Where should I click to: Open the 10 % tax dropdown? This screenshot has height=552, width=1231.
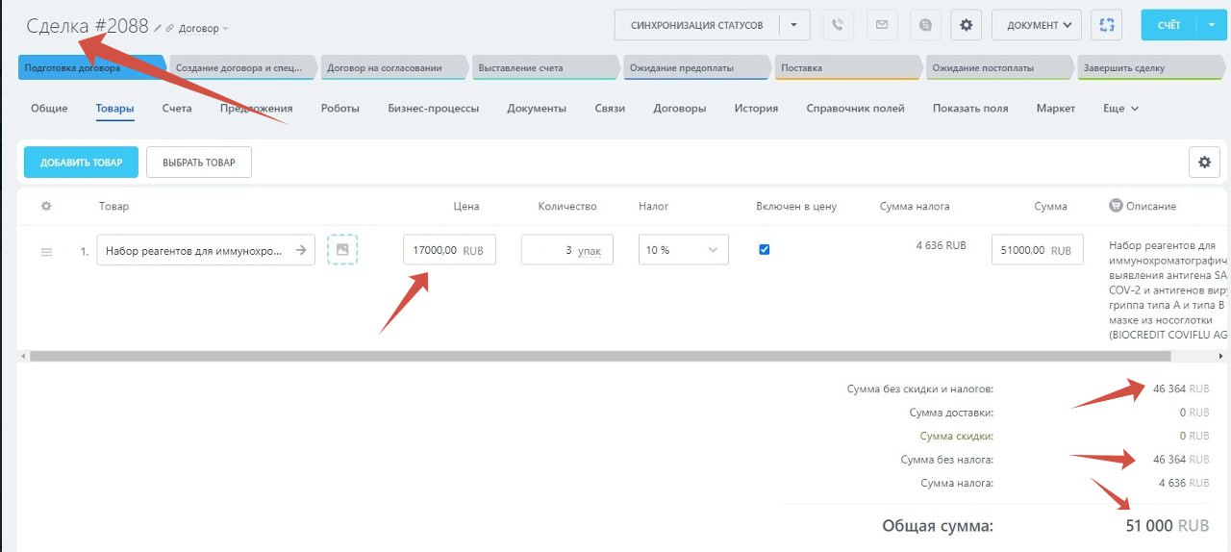(x=684, y=250)
